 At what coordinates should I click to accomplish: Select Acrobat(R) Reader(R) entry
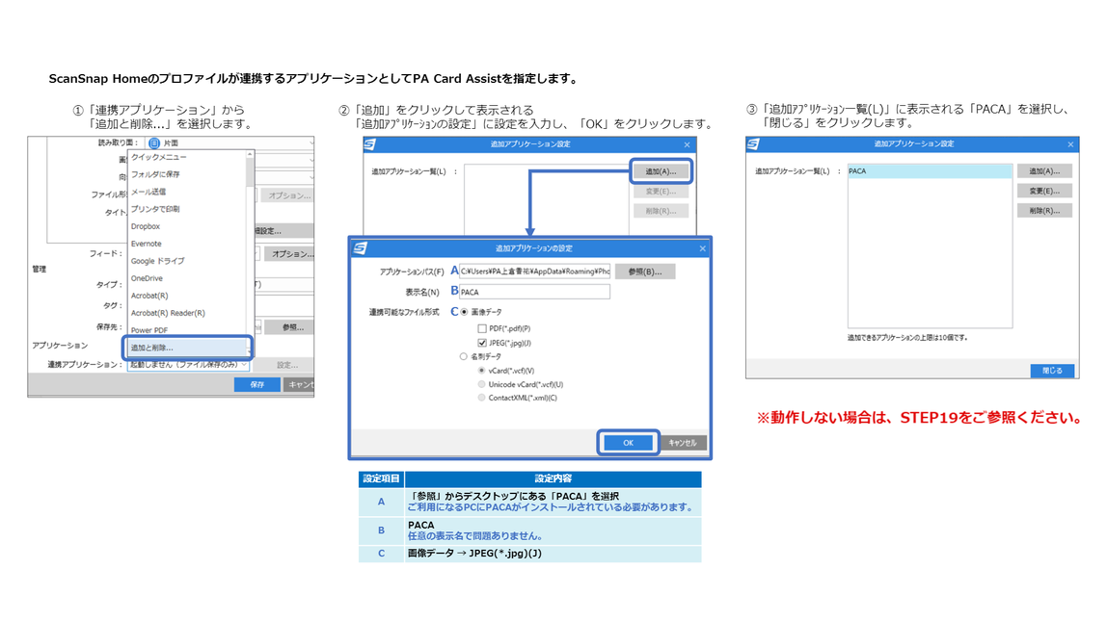pos(168,313)
